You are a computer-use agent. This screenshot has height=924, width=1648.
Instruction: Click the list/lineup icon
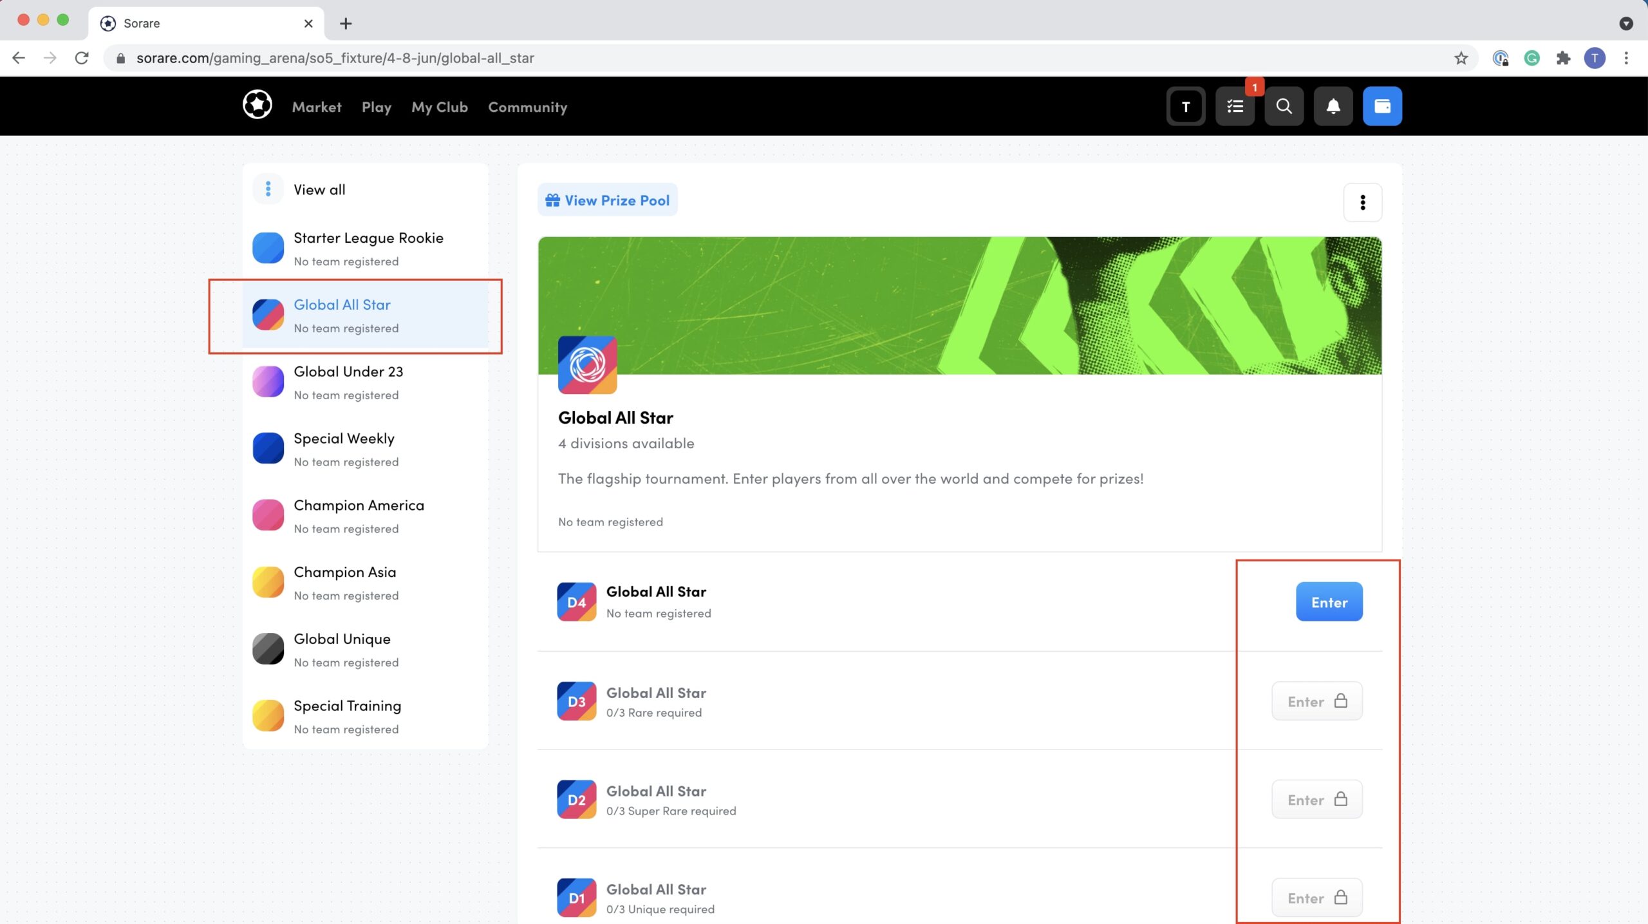[x=1235, y=106]
